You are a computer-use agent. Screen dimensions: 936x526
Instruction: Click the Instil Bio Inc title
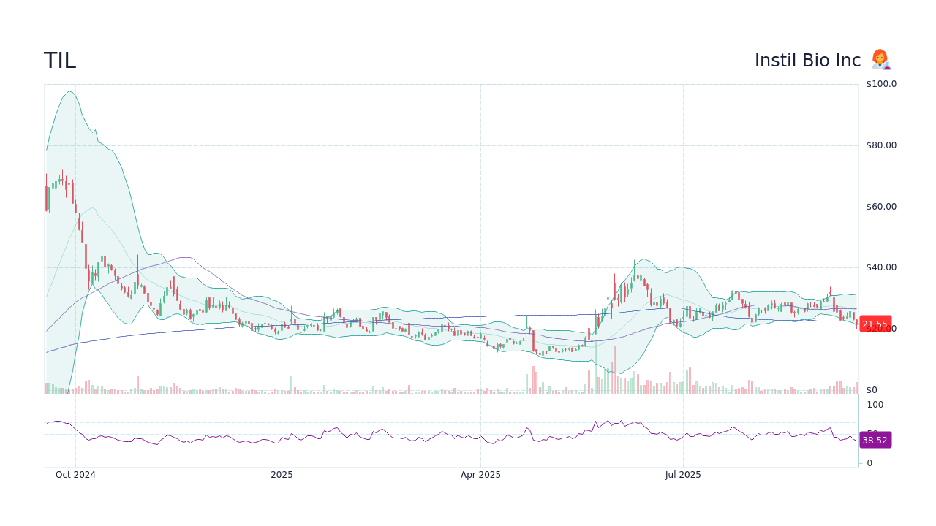807,60
